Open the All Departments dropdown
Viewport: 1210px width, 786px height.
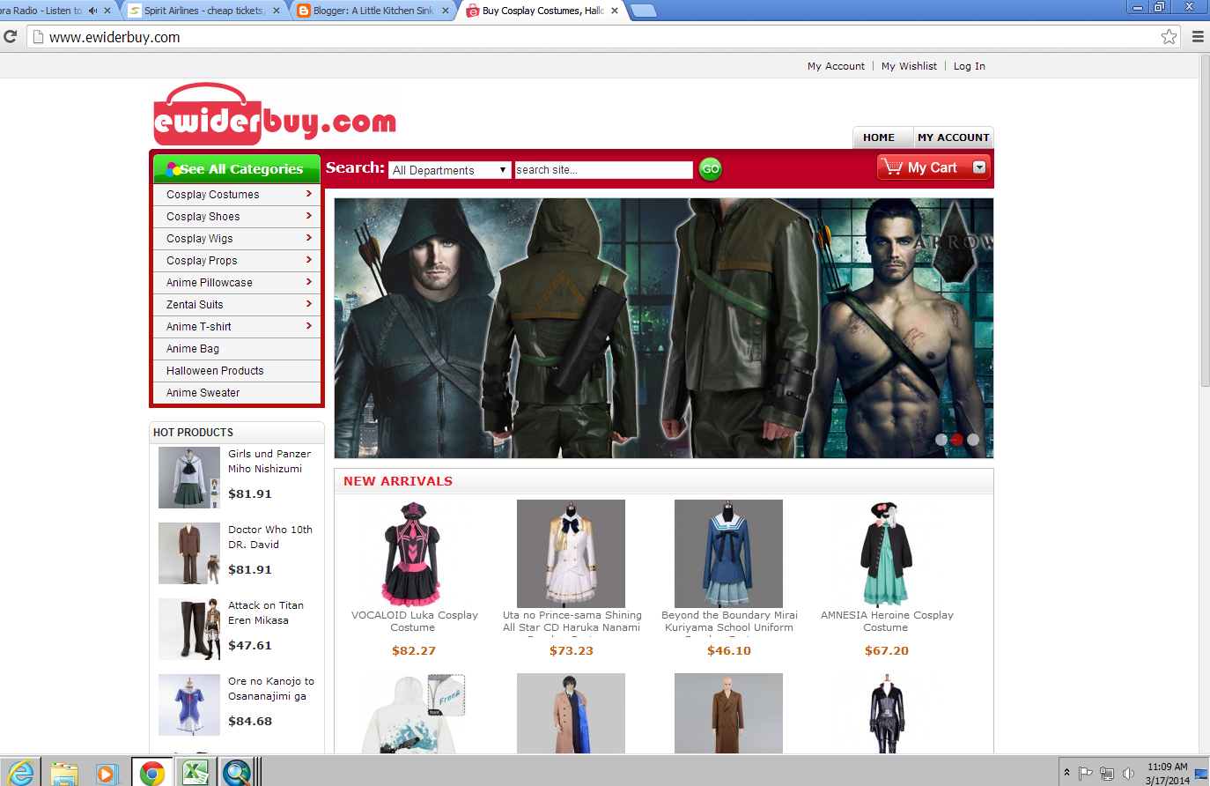pos(450,170)
